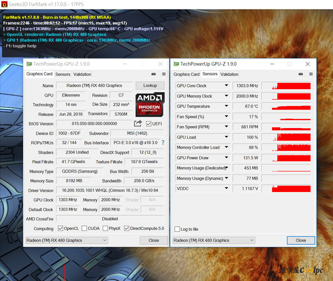Open the Fan Speed (%) sensor dropdown

(226, 117)
